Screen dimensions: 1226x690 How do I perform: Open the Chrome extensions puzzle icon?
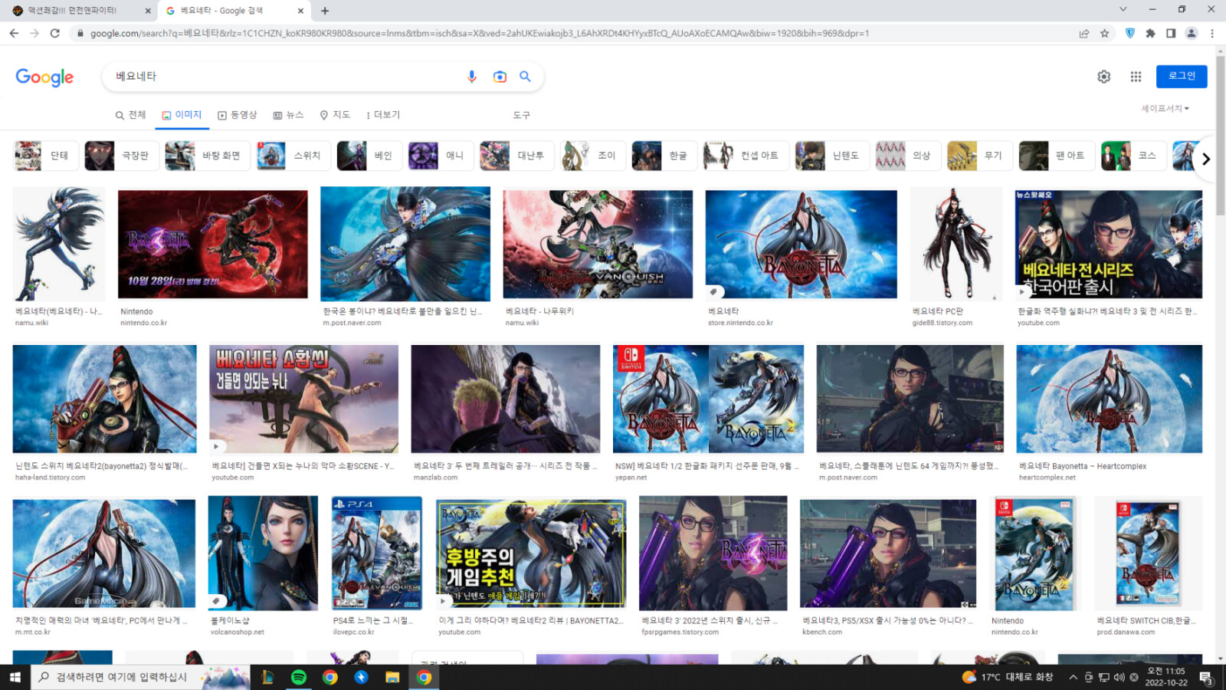click(x=1150, y=33)
